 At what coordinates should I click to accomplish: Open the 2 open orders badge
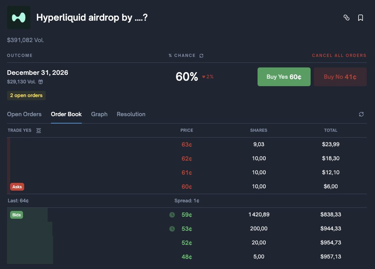click(x=26, y=96)
